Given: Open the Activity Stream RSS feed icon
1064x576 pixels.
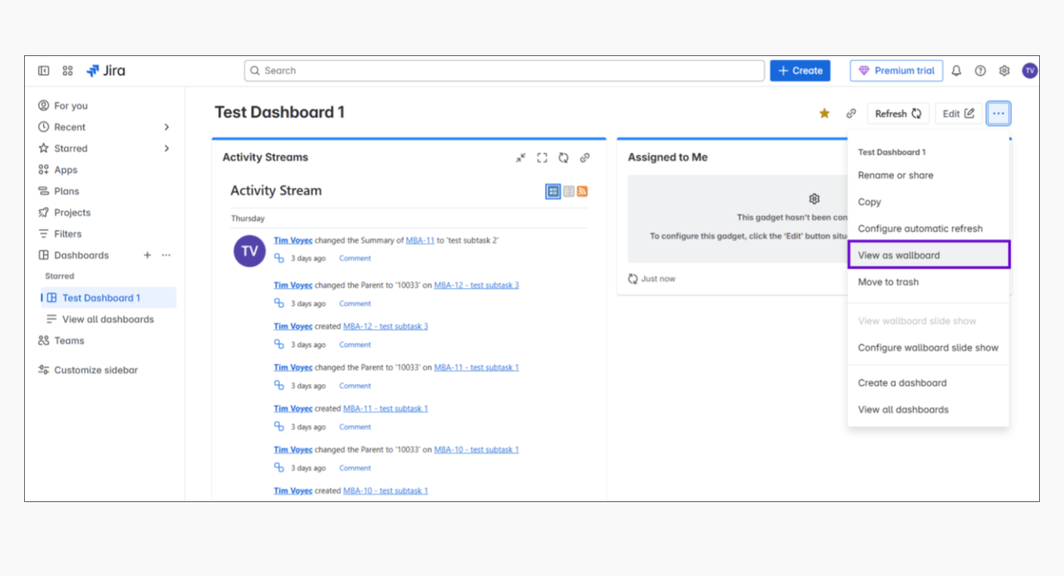Looking at the screenshot, I should click(582, 191).
